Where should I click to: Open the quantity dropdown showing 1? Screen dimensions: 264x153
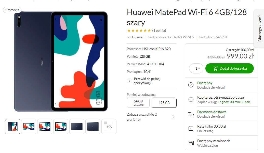(x=196, y=68)
